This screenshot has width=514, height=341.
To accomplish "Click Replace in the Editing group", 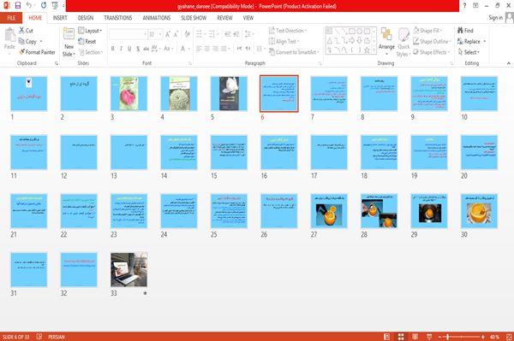I will click(x=471, y=42).
